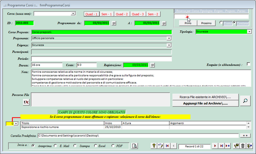256x154 pixels.
Task: Filter by Quad - 2
Action: pyautogui.click(x=122, y=14)
